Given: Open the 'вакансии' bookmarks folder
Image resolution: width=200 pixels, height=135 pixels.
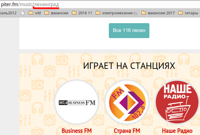Looking at the screenshot, I should (56, 13).
